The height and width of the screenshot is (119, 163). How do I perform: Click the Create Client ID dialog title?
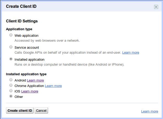click(x=21, y=6)
